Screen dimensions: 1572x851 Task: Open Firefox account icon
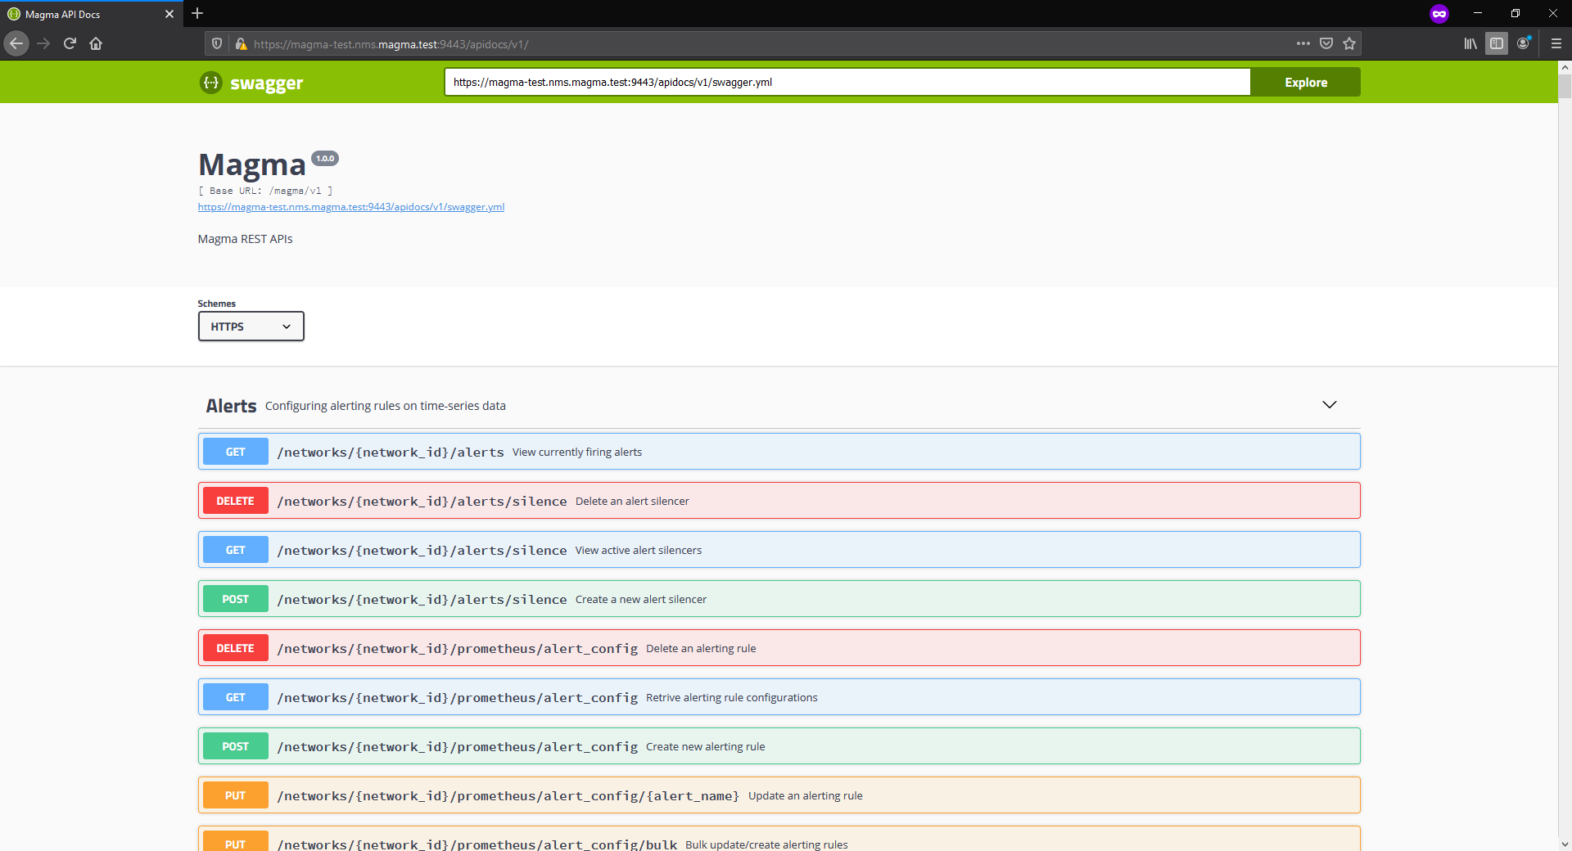point(1523,43)
